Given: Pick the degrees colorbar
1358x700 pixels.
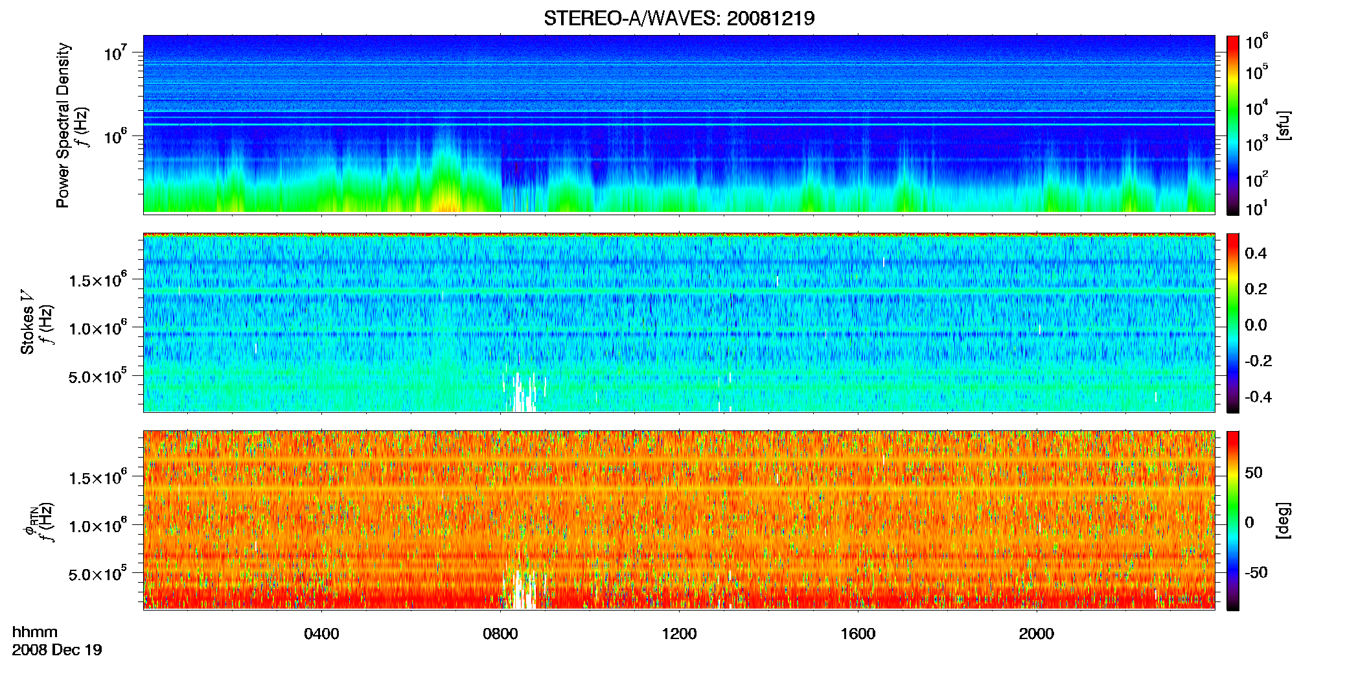Looking at the screenshot, I should (x=1233, y=520).
